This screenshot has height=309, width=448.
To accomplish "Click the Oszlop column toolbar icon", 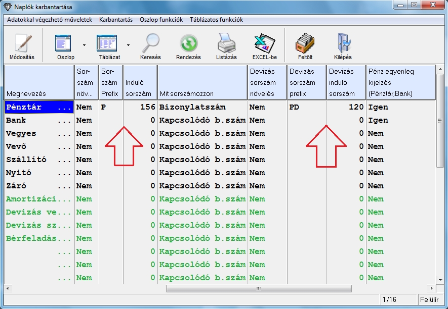I will [64, 44].
